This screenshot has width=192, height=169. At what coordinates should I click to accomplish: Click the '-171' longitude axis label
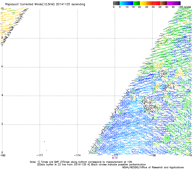click(x=115, y=155)
